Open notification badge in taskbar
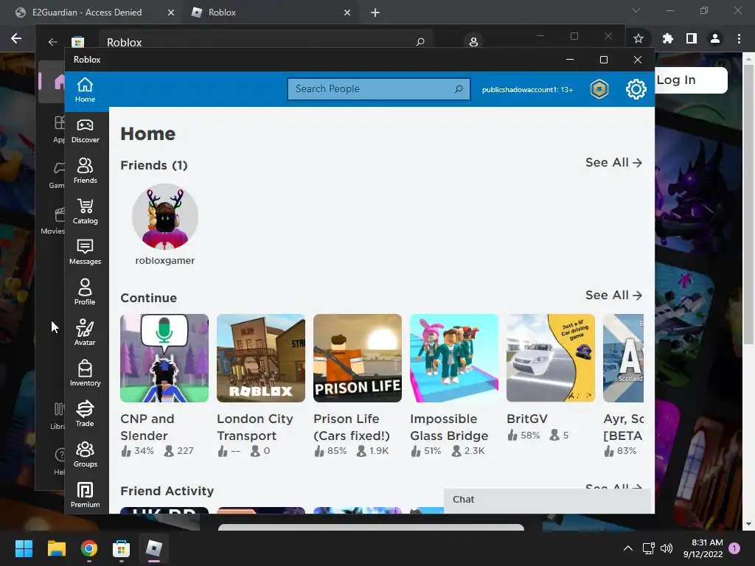The image size is (755, 566). [734, 548]
